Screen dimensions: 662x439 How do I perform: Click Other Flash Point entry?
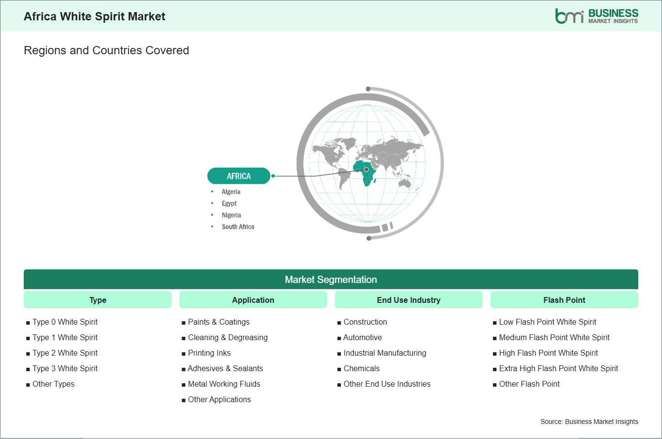(x=529, y=384)
